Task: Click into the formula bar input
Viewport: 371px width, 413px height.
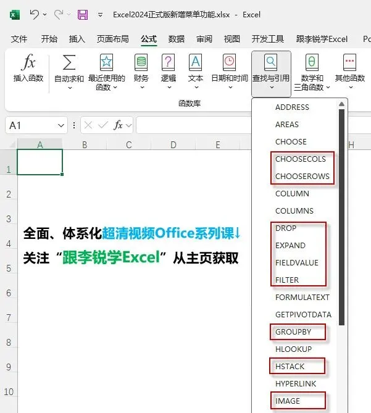Action: click(x=194, y=125)
